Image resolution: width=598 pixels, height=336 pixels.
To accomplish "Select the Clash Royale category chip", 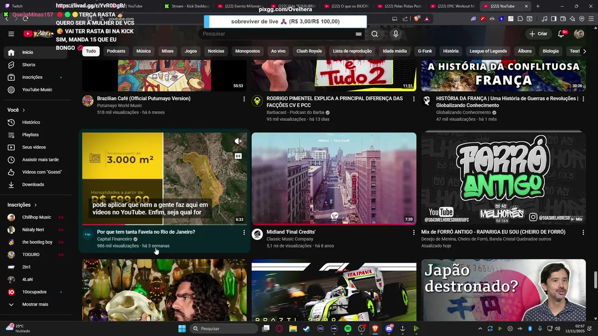I will [309, 51].
